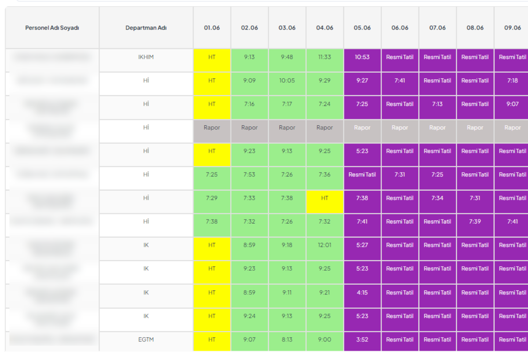Screen dimensions: 528x352
Task: Click the gray Rapor cell under 01.06
Action: [x=212, y=128]
